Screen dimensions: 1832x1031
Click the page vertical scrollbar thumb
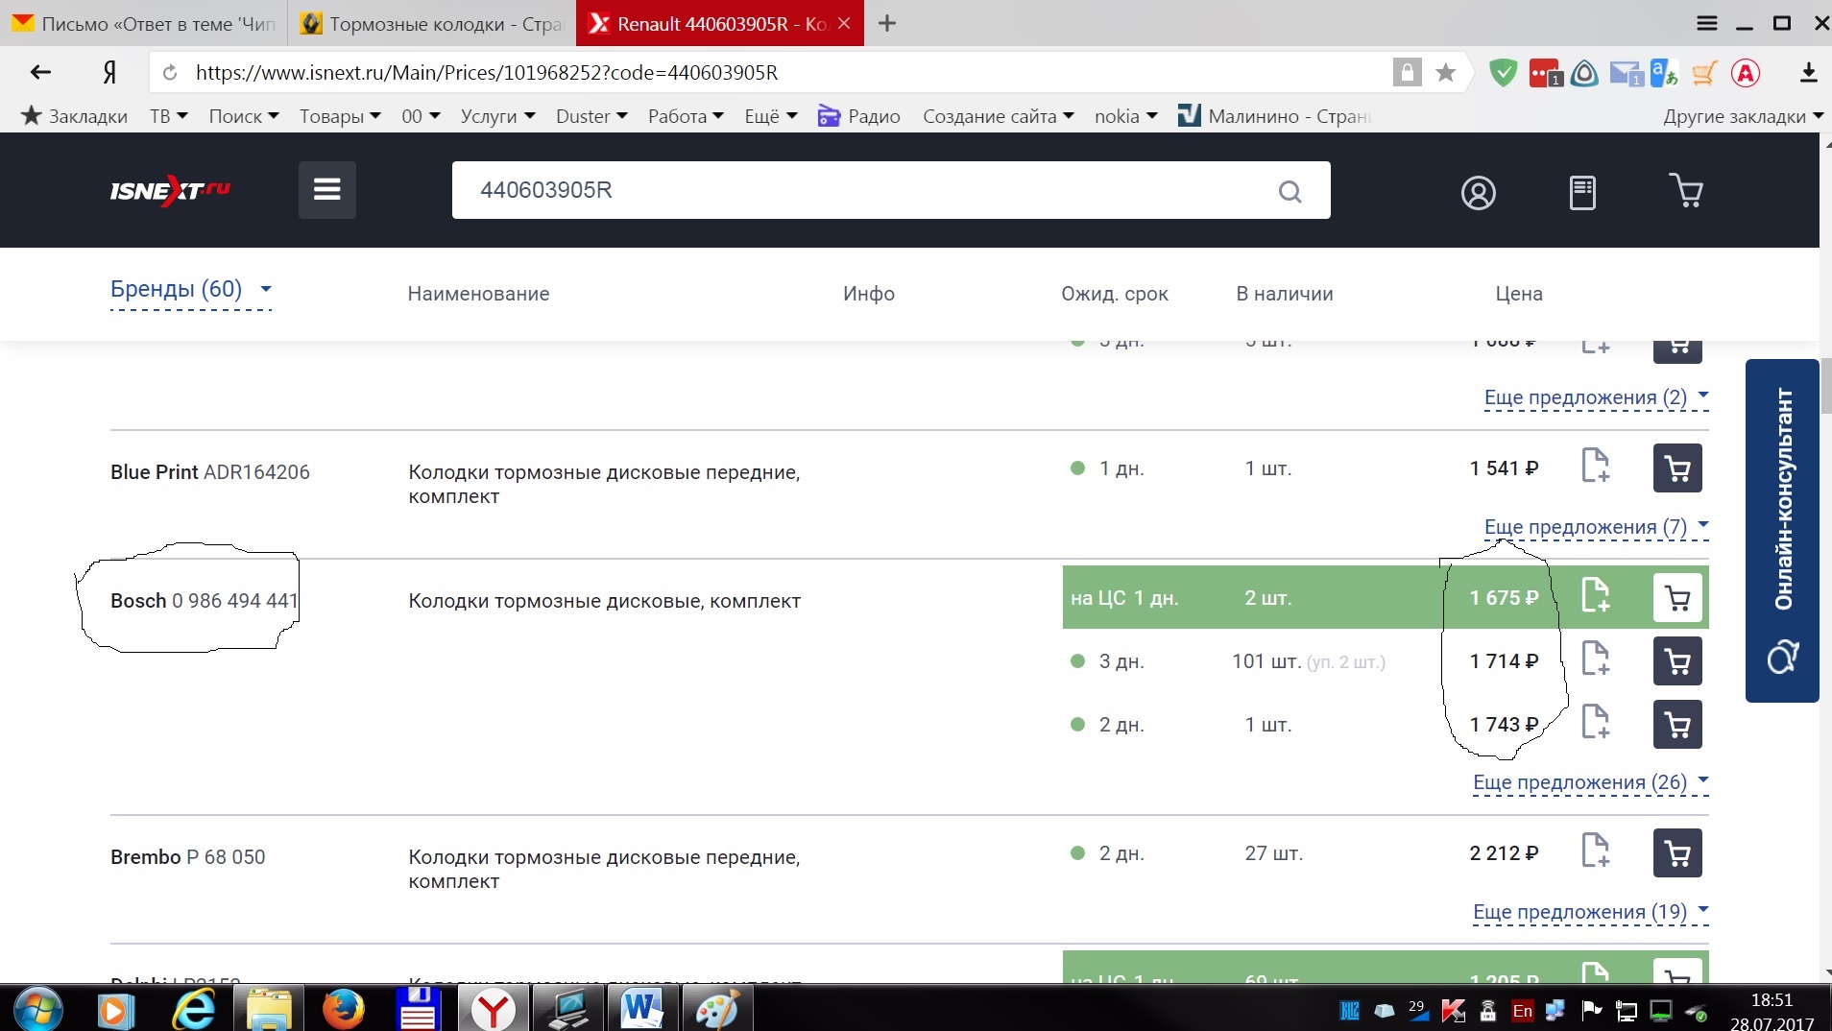click(1826, 386)
